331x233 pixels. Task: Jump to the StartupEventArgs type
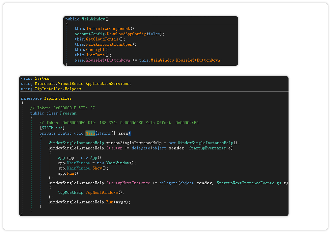(x=207, y=148)
